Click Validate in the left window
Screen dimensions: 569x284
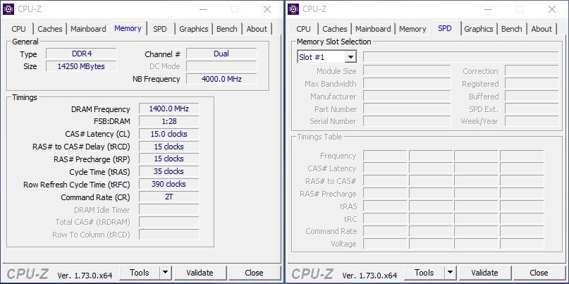(x=200, y=273)
